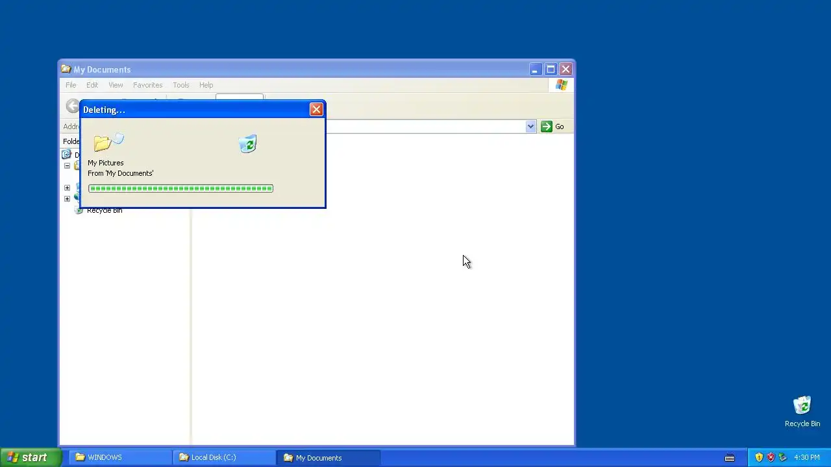Open the Edit menu
The width and height of the screenshot is (831, 467).
(92, 85)
